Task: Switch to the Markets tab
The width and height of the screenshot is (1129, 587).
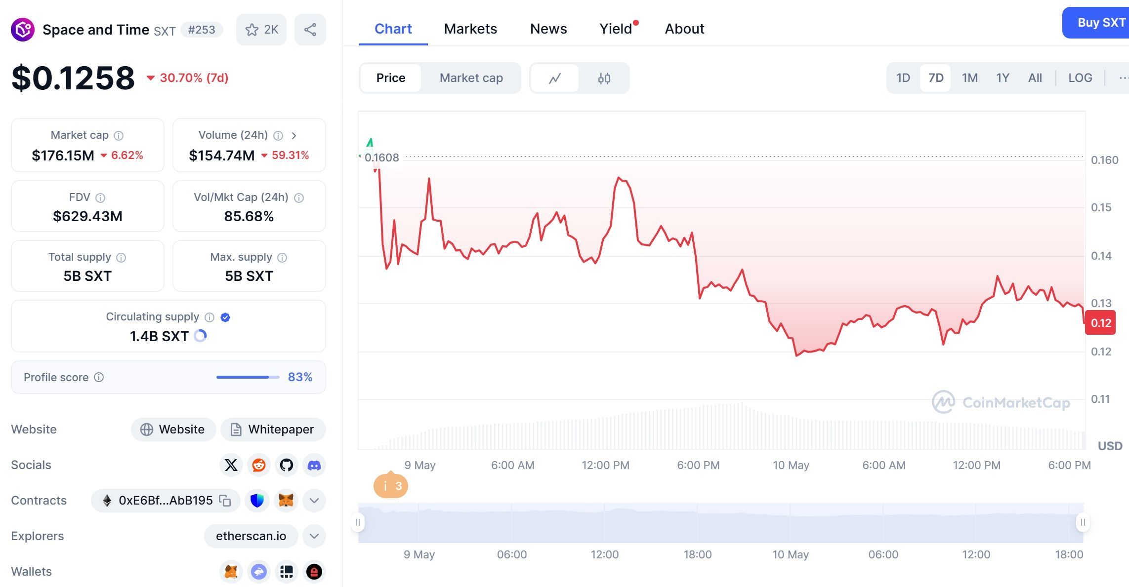Action: (470, 29)
